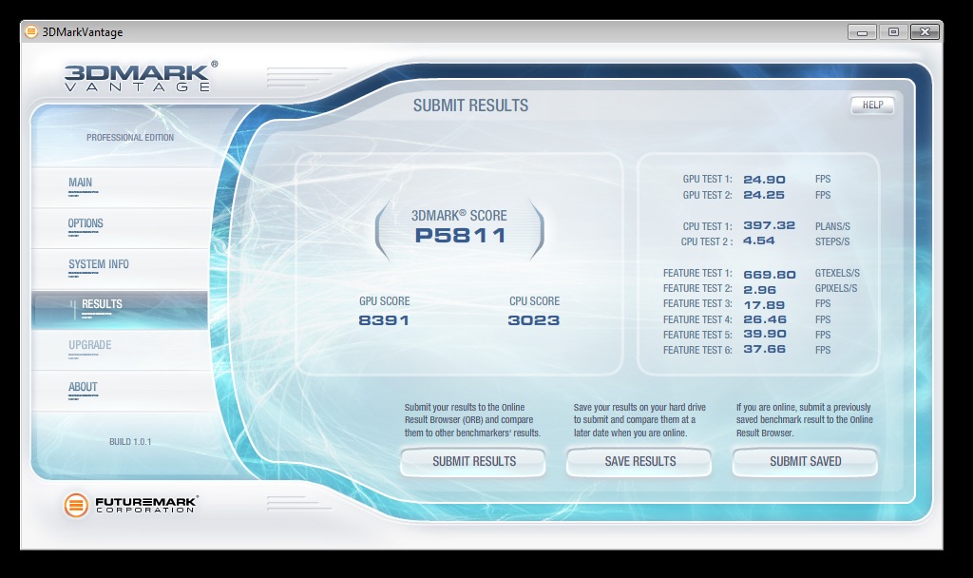Click the GPU Score label
This screenshot has height=578, width=973.
tap(384, 301)
